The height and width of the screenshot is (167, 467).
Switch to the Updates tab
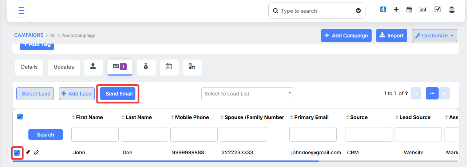click(64, 67)
